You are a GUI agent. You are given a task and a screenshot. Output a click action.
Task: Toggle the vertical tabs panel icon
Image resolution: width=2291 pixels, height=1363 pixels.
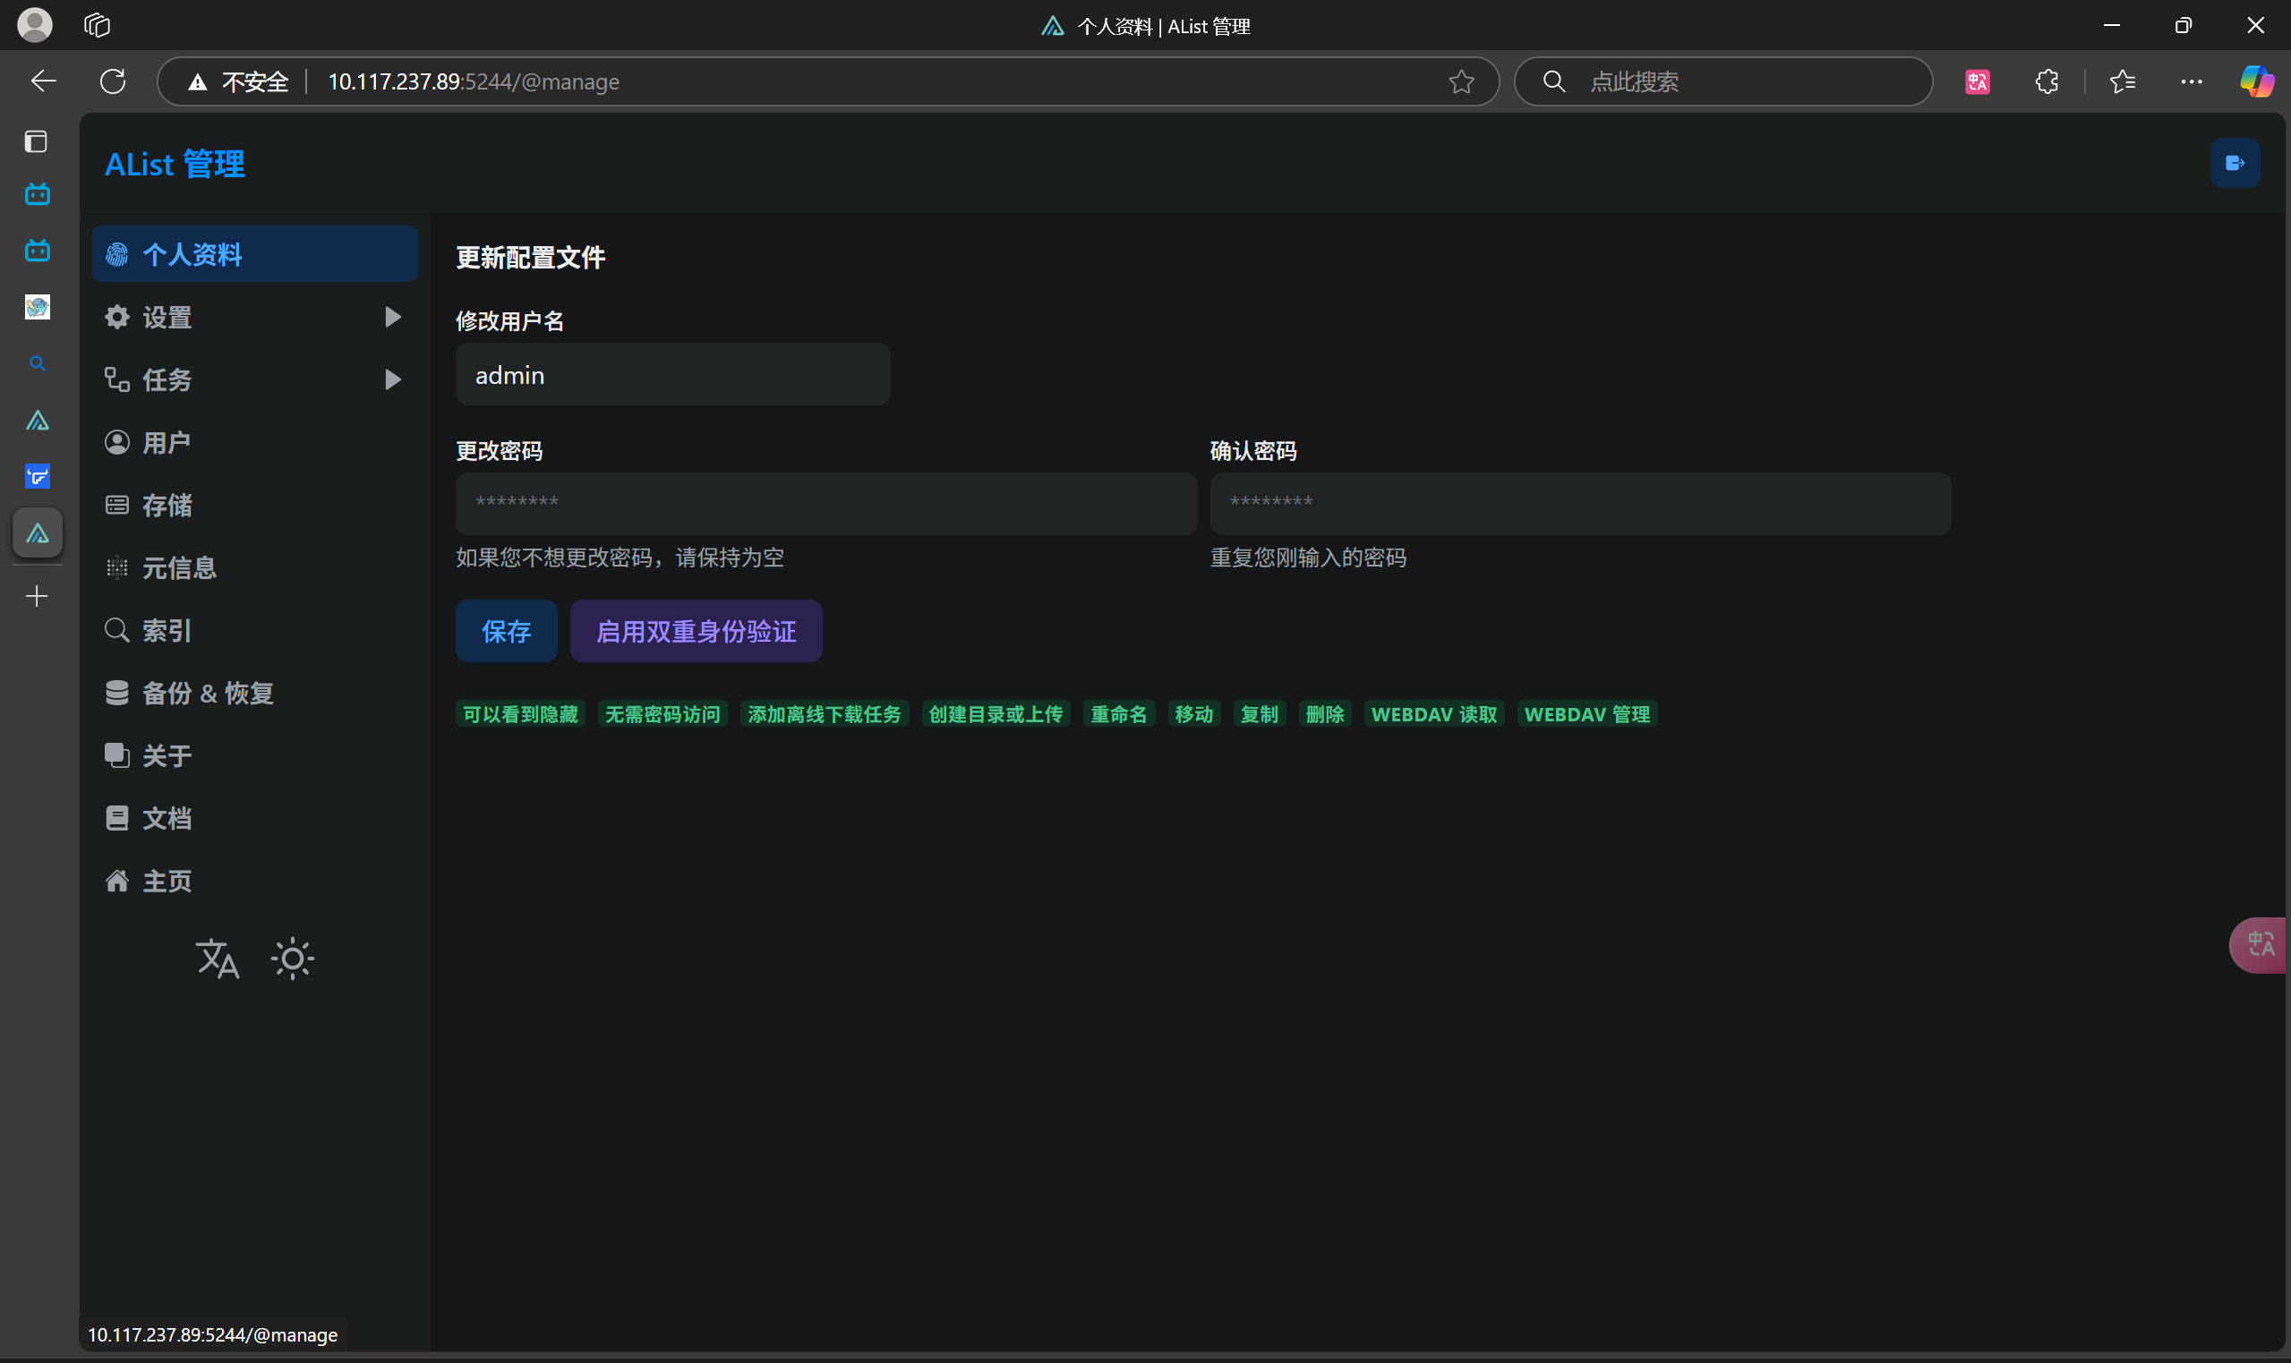(36, 141)
